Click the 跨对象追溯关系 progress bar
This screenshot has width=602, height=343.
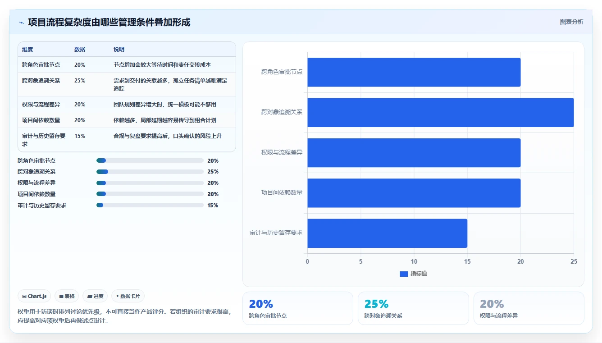click(150, 172)
